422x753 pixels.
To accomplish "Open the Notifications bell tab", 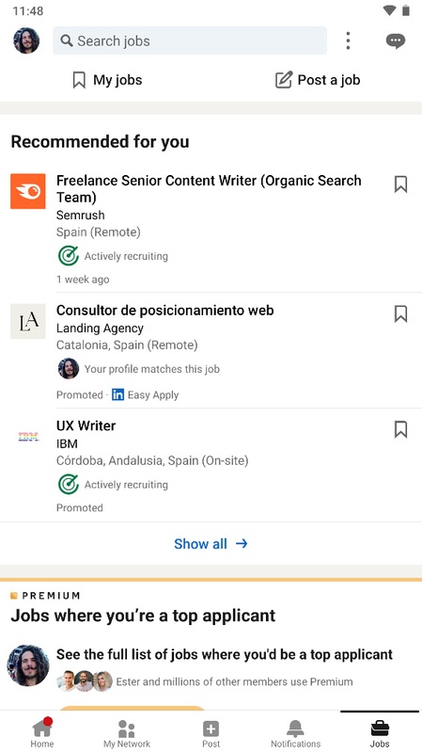I will [x=295, y=732].
